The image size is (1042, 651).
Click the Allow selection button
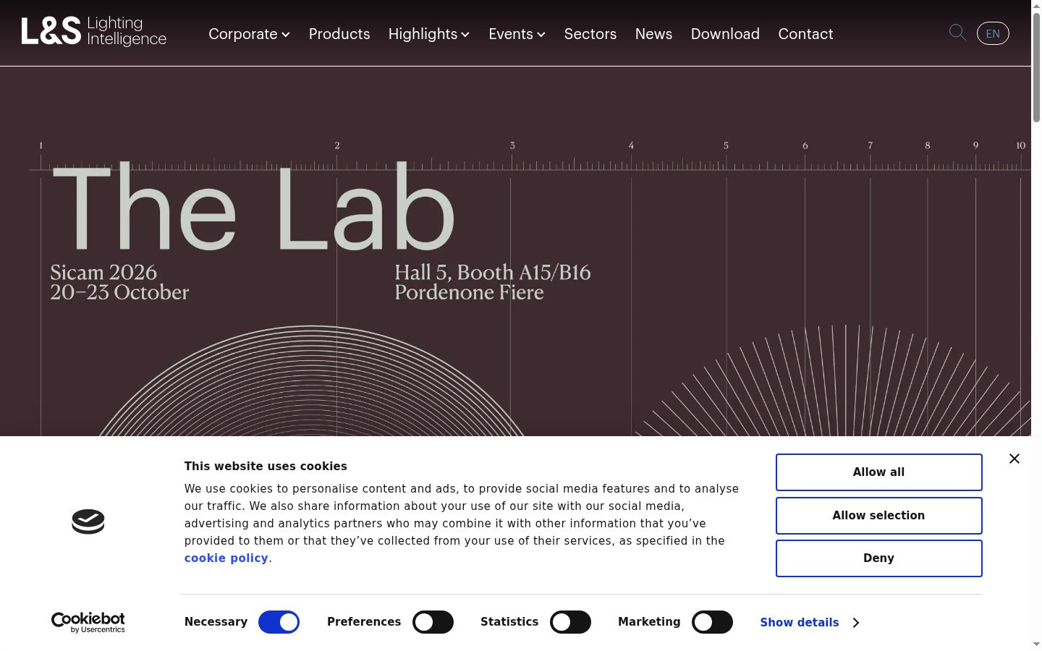(x=878, y=516)
